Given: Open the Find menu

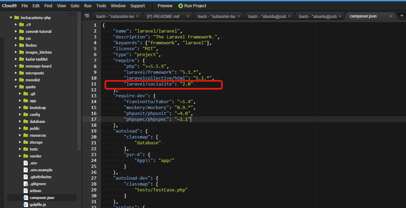Looking at the screenshot, I should point(48,6).
